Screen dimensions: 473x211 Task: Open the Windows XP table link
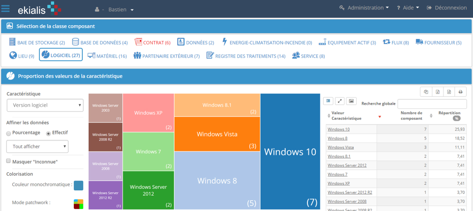(x=338, y=183)
